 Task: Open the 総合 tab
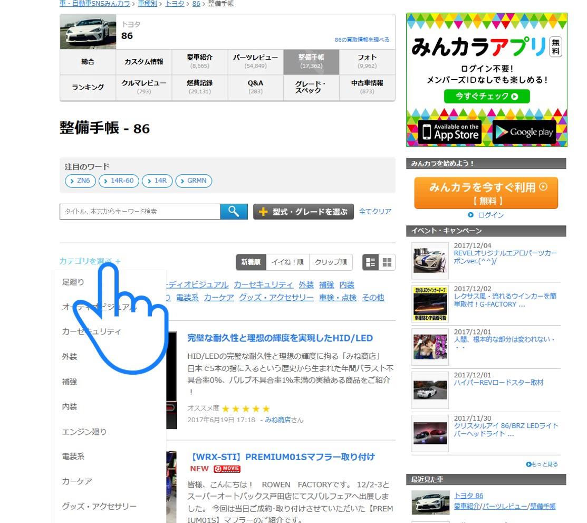click(x=88, y=62)
